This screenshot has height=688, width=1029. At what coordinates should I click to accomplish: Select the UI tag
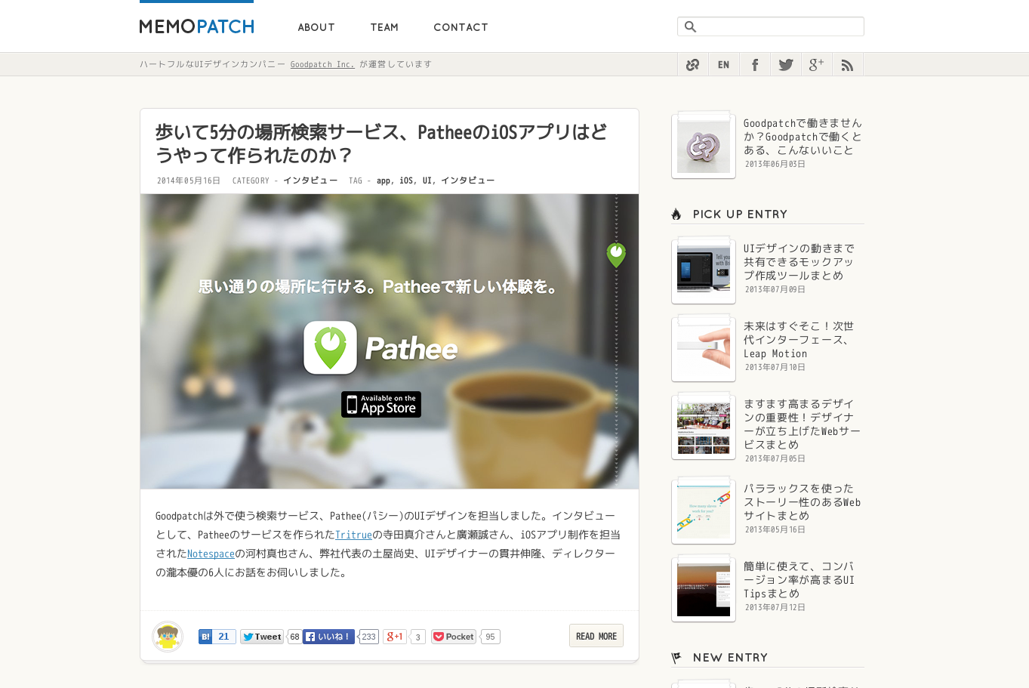click(x=427, y=180)
